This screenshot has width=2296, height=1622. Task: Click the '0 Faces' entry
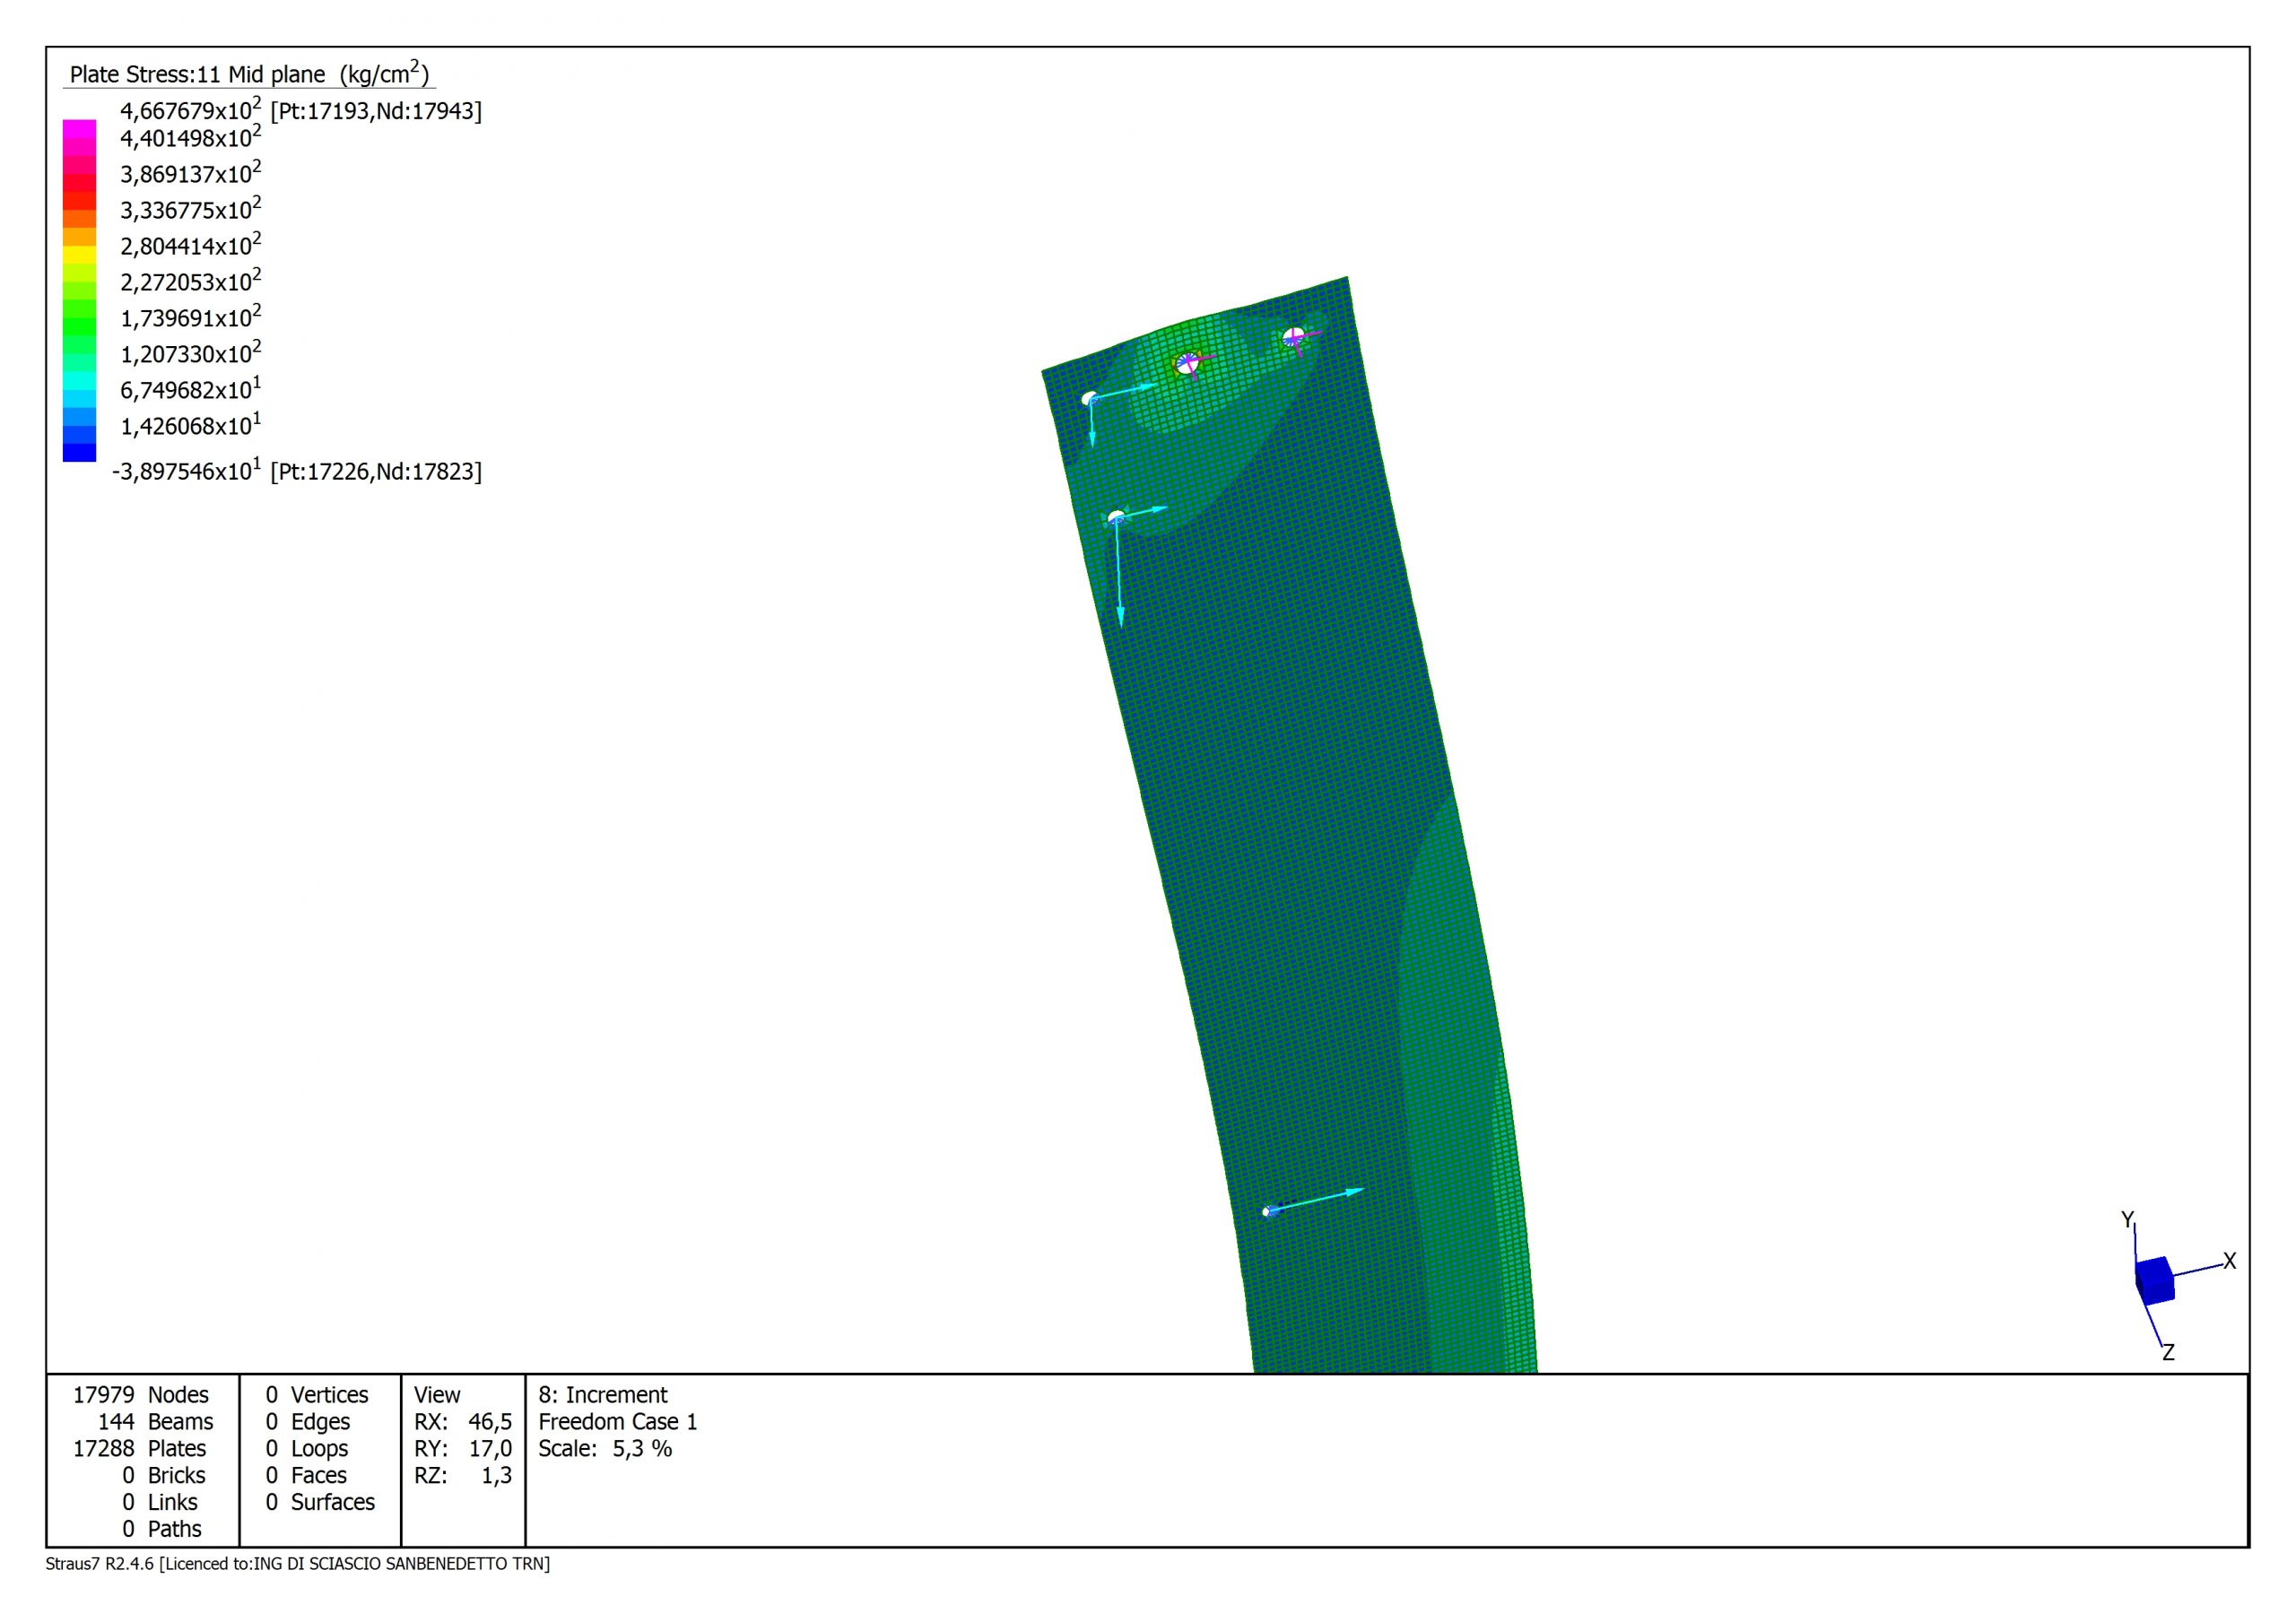(x=306, y=1476)
